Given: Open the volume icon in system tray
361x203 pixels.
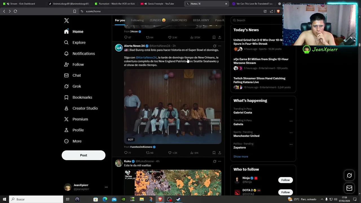Looking at the screenshot, I should pos(336,199).
